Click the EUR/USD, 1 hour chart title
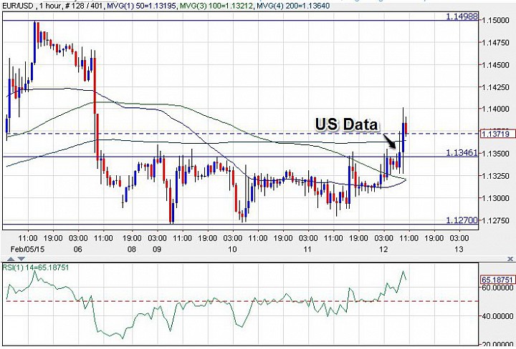This screenshot has height=349, width=516. point(32,6)
